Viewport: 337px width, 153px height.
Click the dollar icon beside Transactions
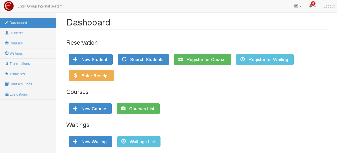click(x=7, y=63)
